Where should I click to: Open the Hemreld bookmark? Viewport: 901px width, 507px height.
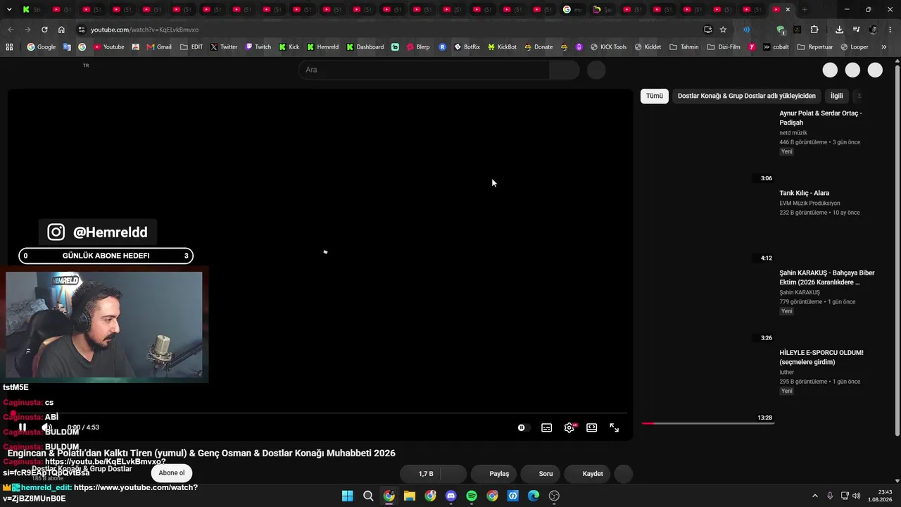pyautogui.click(x=323, y=47)
